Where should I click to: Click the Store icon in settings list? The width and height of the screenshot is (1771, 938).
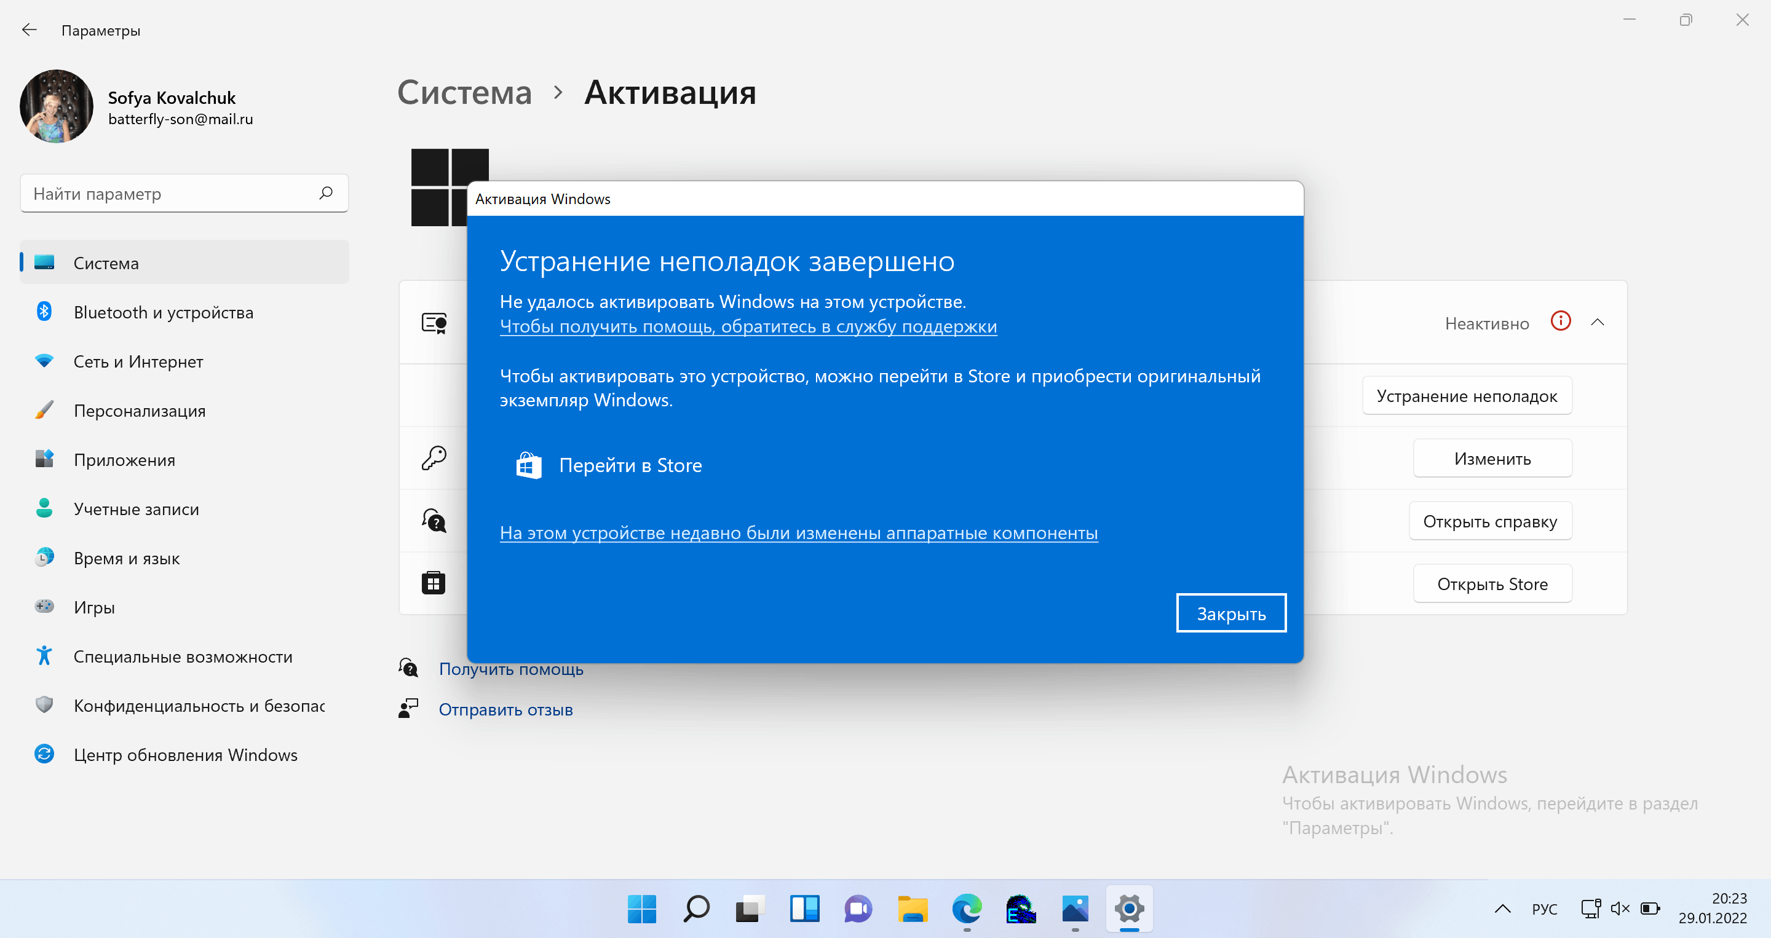[433, 583]
